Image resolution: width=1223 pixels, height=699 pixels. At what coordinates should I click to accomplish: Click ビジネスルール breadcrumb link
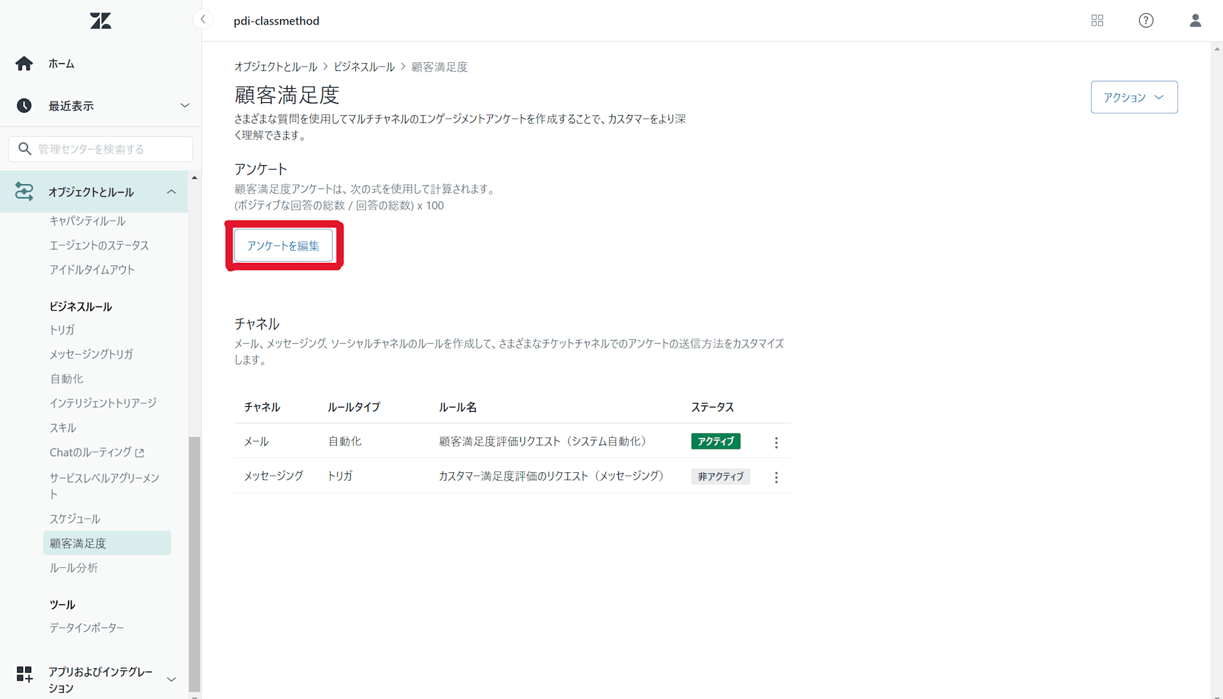pyautogui.click(x=364, y=67)
